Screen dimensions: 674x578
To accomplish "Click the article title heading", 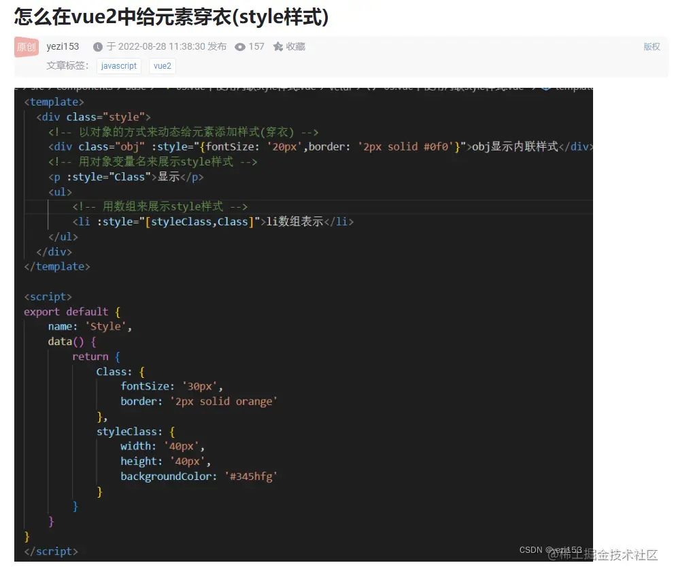I will pyautogui.click(x=171, y=17).
